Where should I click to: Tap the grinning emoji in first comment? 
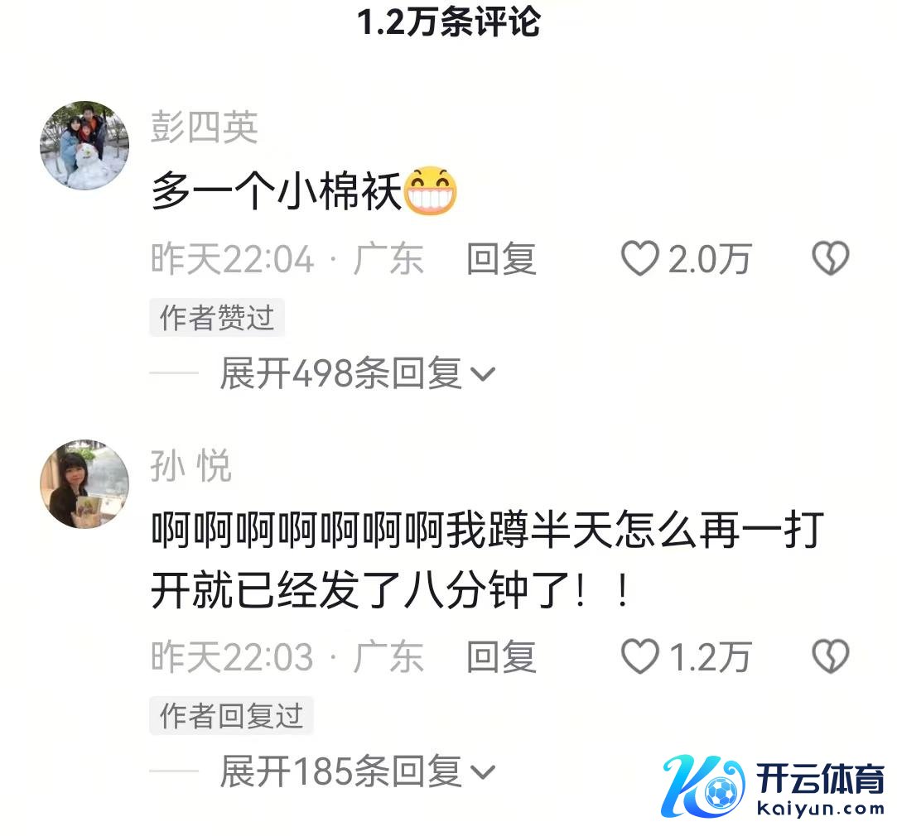pyautogui.click(x=430, y=191)
